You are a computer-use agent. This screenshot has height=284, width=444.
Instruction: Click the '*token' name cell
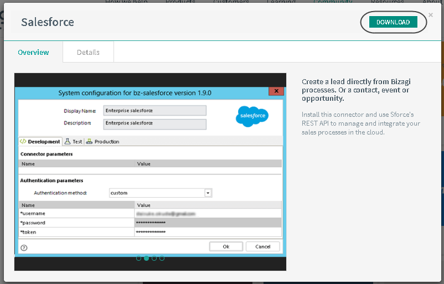[x=76, y=232]
